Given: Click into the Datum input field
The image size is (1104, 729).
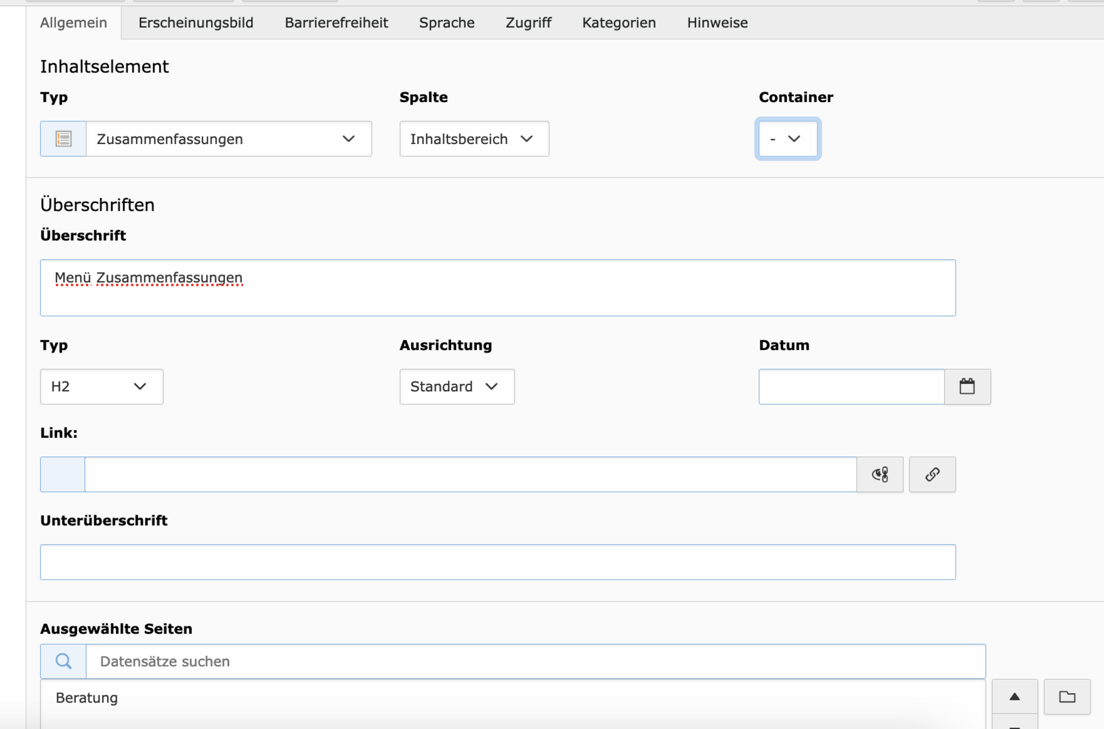Looking at the screenshot, I should point(852,386).
